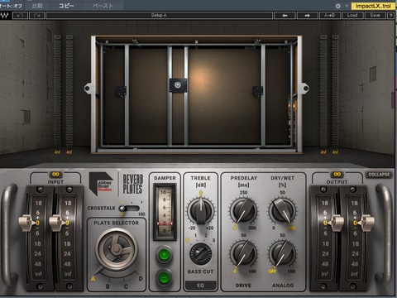
Task: Toggle the input channel link button
Action: click(x=55, y=174)
